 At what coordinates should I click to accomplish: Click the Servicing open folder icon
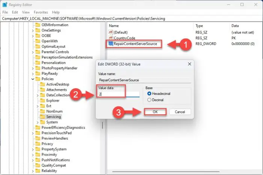point(42,117)
